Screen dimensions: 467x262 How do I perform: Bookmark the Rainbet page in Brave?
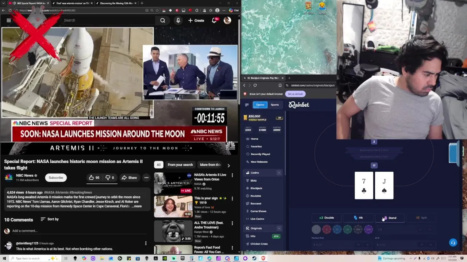click(x=280, y=86)
